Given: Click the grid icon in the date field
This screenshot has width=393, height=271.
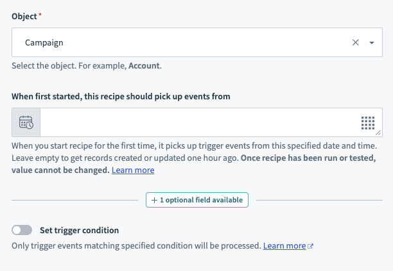Looking at the screenshot, I should pyautogui.click(x=367, y=122).
